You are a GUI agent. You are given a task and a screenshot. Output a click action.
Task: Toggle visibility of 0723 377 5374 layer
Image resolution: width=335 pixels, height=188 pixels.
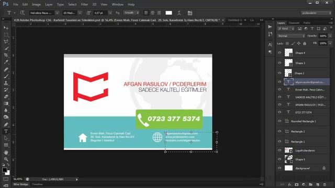coord(280,112)
